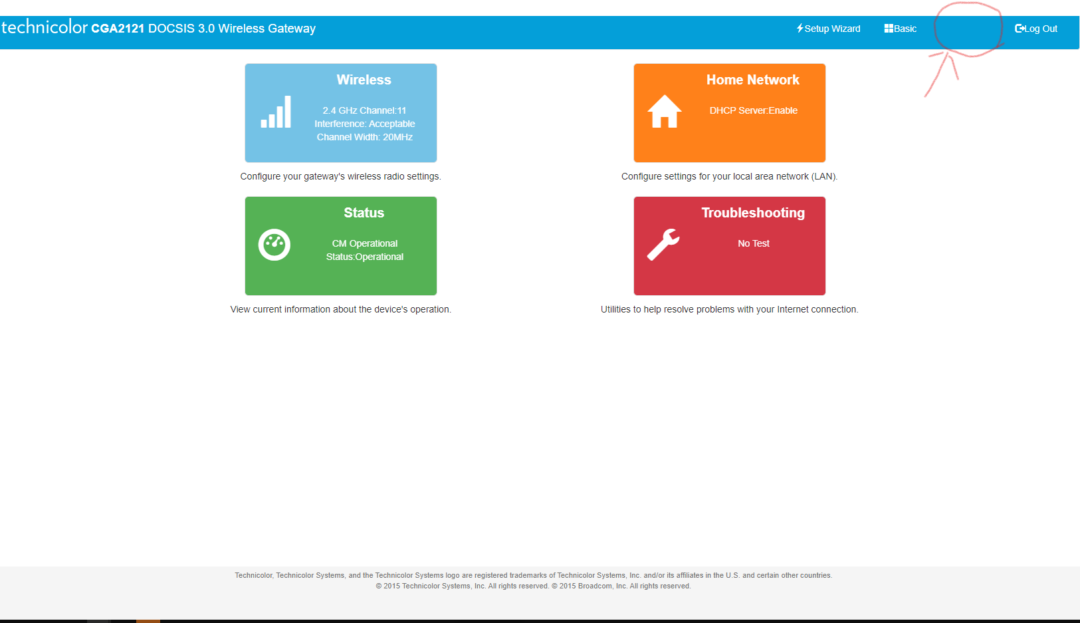Image resolution: width=1080 pixels, height=623 pixels.
Task: Select the Troubleshooting tile heading
Action: pos(753,213)
